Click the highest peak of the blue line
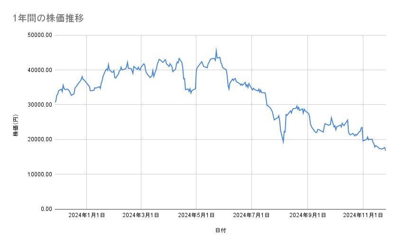398x246 pixels. (216, 49)
